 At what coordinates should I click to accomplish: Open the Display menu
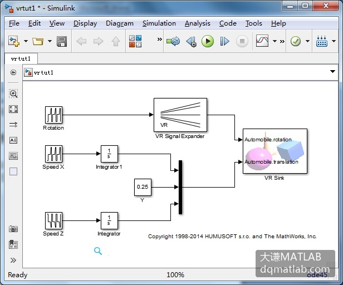tap(85, 23)
